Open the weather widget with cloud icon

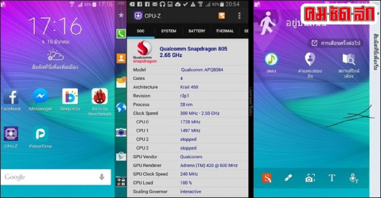(x=55, y=56)
